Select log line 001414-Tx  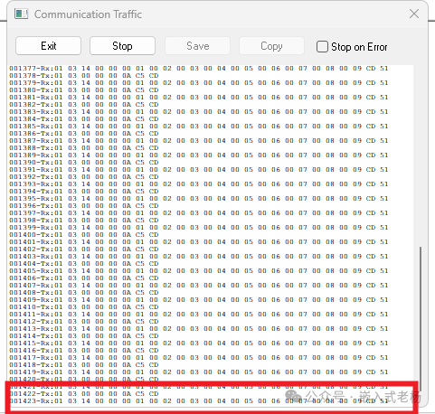point(84,336)
